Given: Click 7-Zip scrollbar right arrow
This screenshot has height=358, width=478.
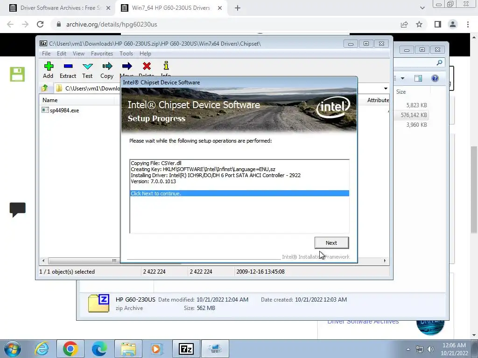Looking at the screenshot, I should coord(385,261).
